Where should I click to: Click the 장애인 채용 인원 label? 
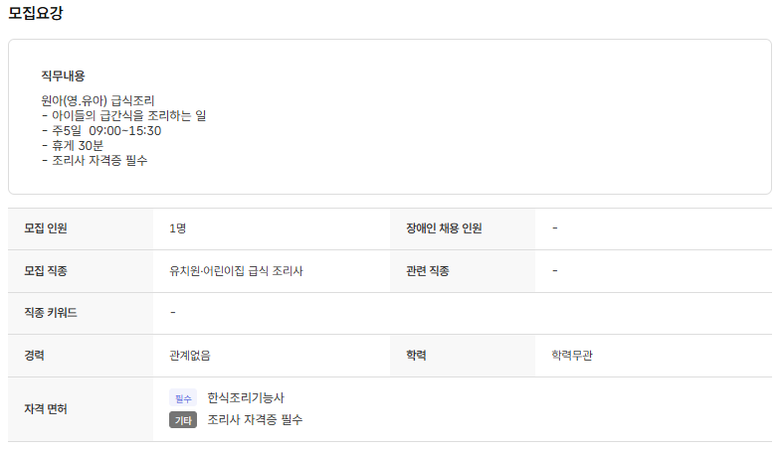[444, 228]
